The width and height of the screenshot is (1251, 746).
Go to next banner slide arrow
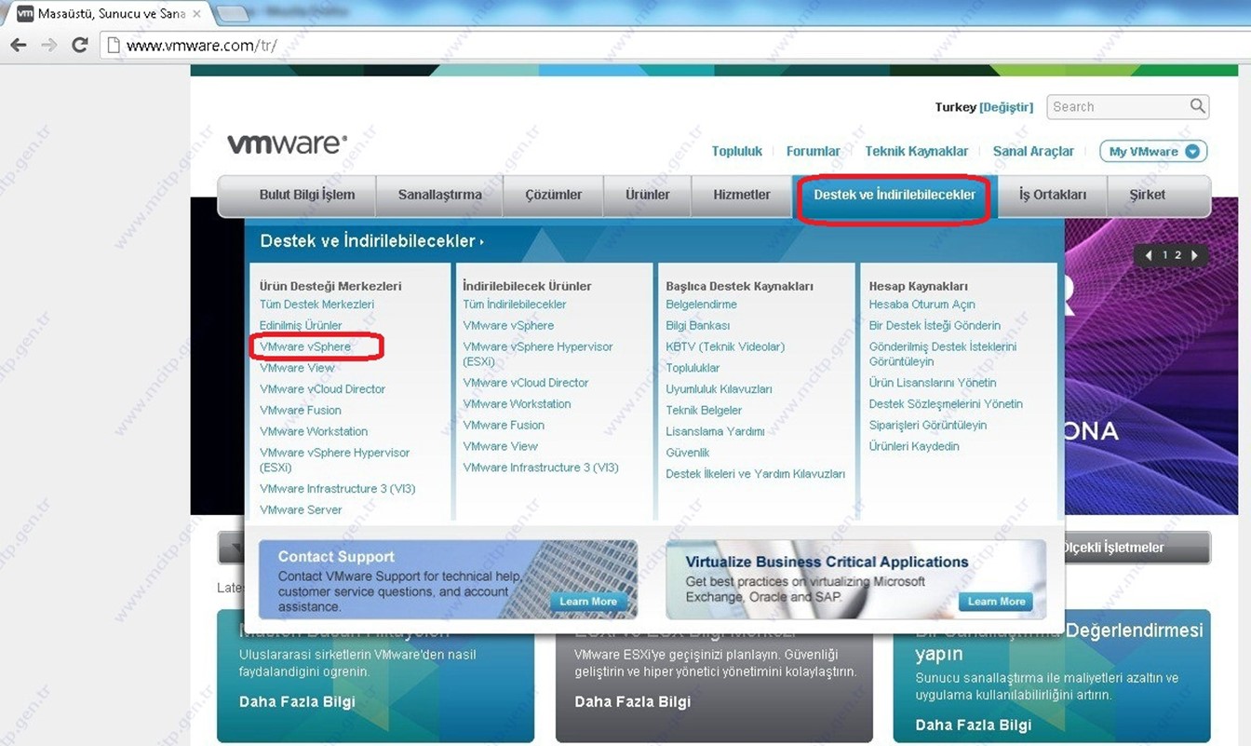tap(1195, 255)
